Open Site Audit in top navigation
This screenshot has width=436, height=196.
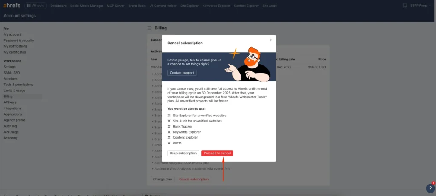[x=270, y=6]
